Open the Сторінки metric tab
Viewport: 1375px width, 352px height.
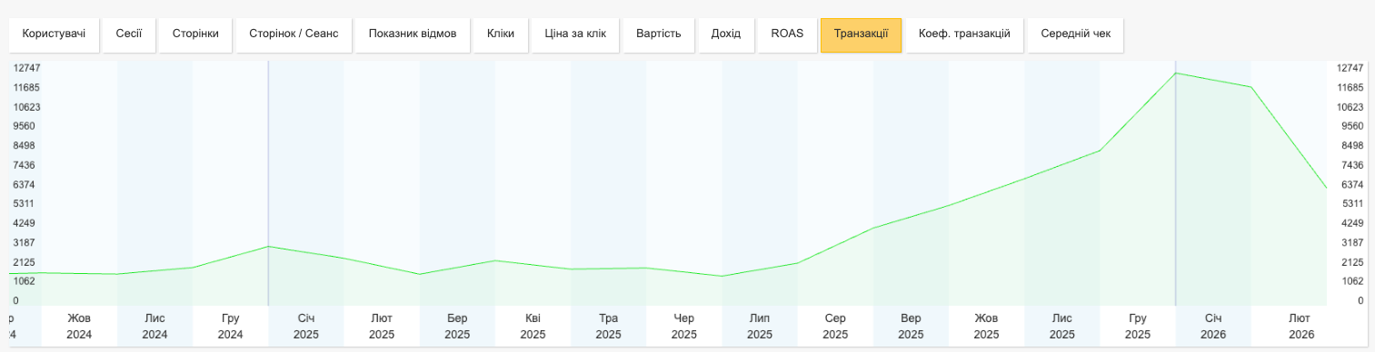[x=195, y=34]
